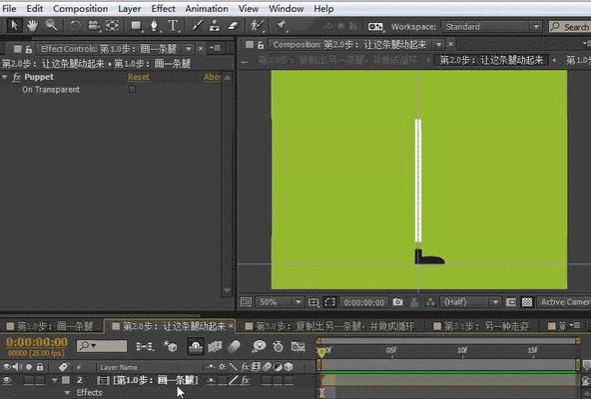The width and height of the screenshot is (591, 399).
Task: Toggle lock on Effect Controls panel
Action: pyautogui.click(x=29, y=49)
